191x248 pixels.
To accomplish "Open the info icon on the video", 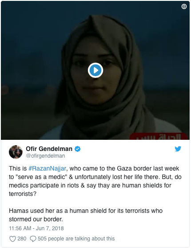I will coord(184,7).
